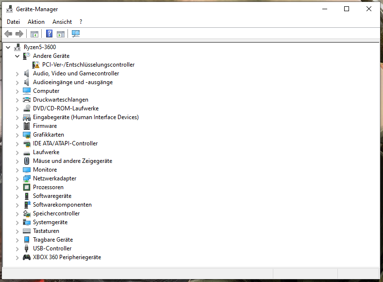Click the warning icon of PCI-Ver-/Entschlüsselungscontroller
This screenshot has width=383, height=282.
pyautogui.click(x=35, y=65)
